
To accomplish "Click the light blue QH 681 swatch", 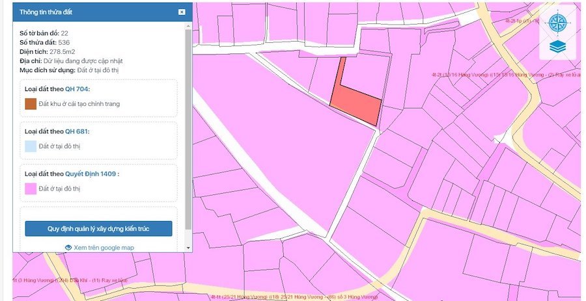I will tap(31, 146).
